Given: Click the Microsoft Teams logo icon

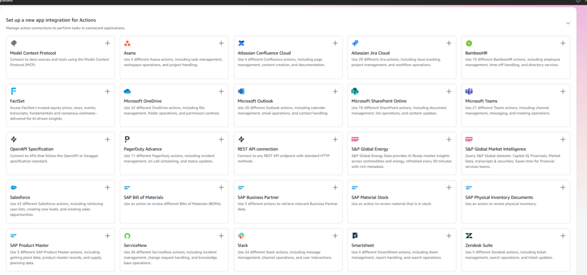Looking at the screenshot, I should click(x=469, y=92).
